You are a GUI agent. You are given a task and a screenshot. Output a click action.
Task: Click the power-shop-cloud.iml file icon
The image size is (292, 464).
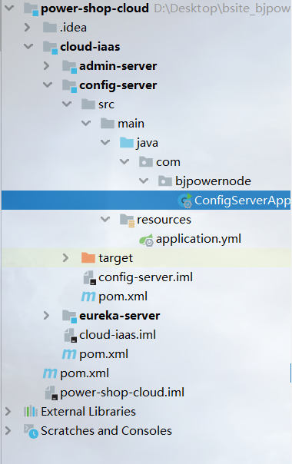51,393
